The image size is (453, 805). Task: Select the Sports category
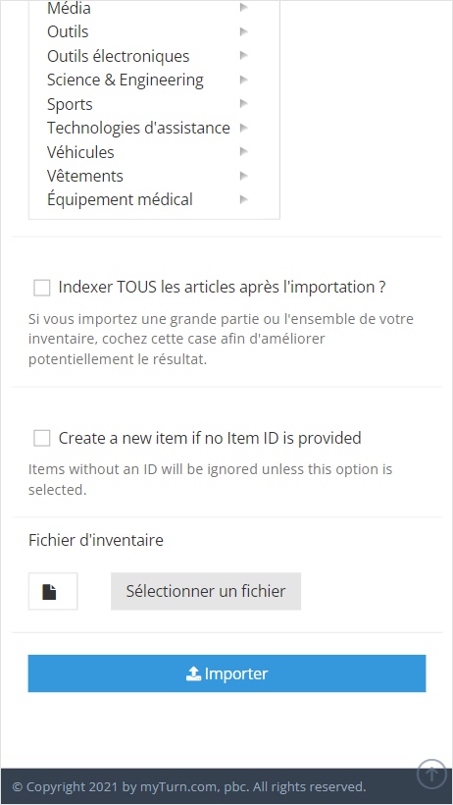70,104
